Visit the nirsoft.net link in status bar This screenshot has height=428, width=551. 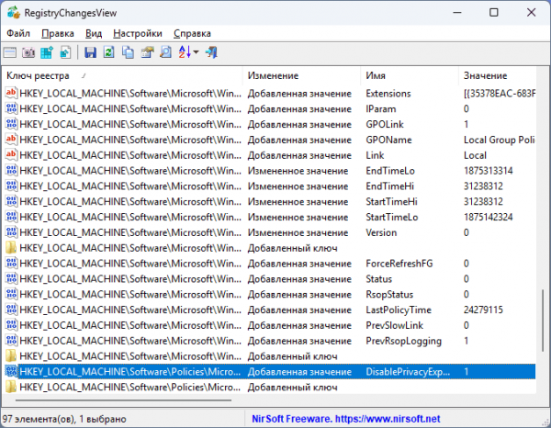point(388,419)
